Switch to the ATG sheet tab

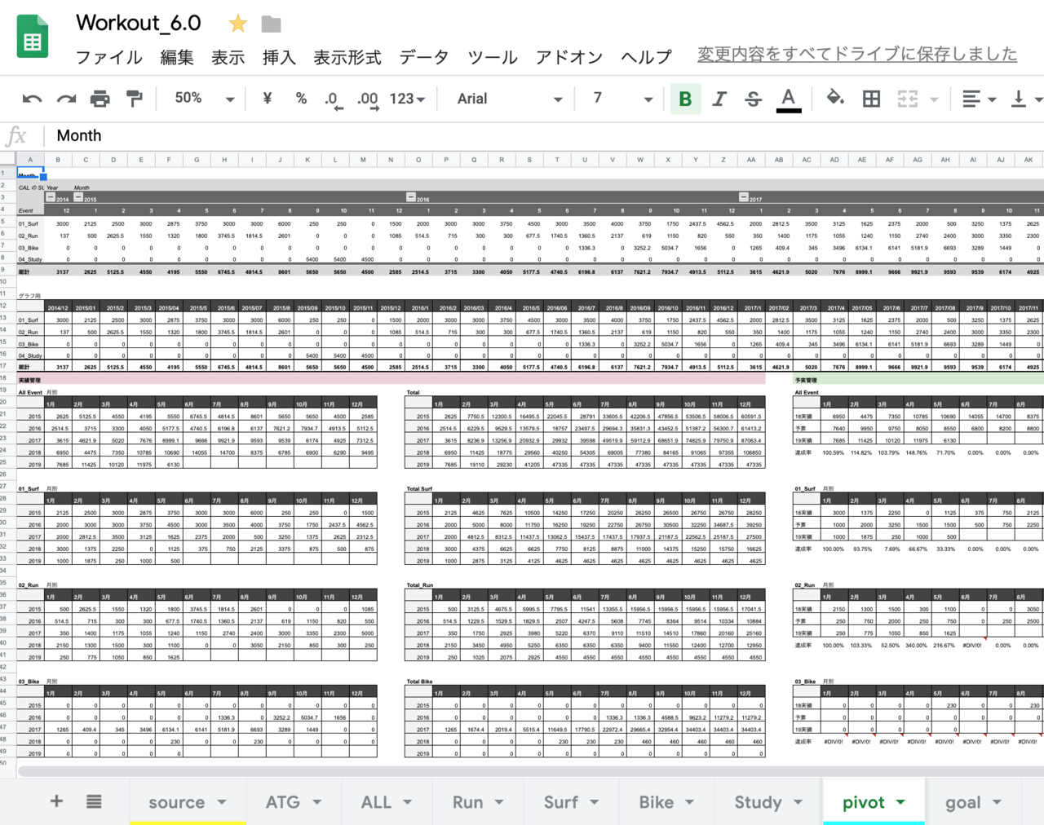point(283,802)
